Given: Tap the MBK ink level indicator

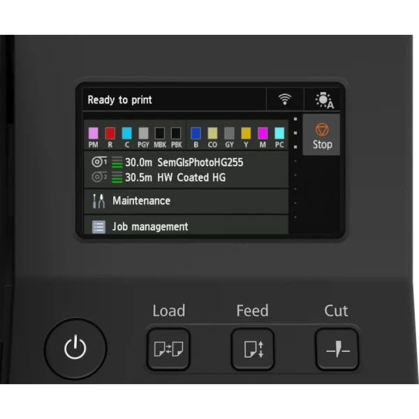Looking at the screenshot, I should click(160, 133).
